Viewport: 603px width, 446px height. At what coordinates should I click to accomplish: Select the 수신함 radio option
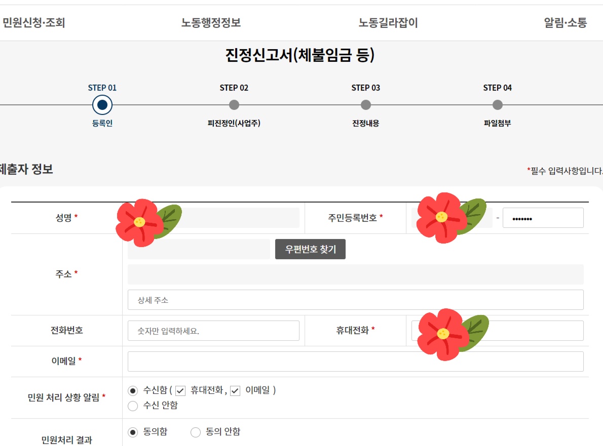click(x=133, y=390)
